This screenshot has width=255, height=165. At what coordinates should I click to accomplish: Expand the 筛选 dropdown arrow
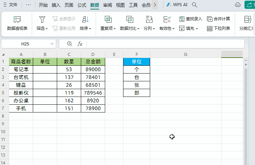pos(47,29)
